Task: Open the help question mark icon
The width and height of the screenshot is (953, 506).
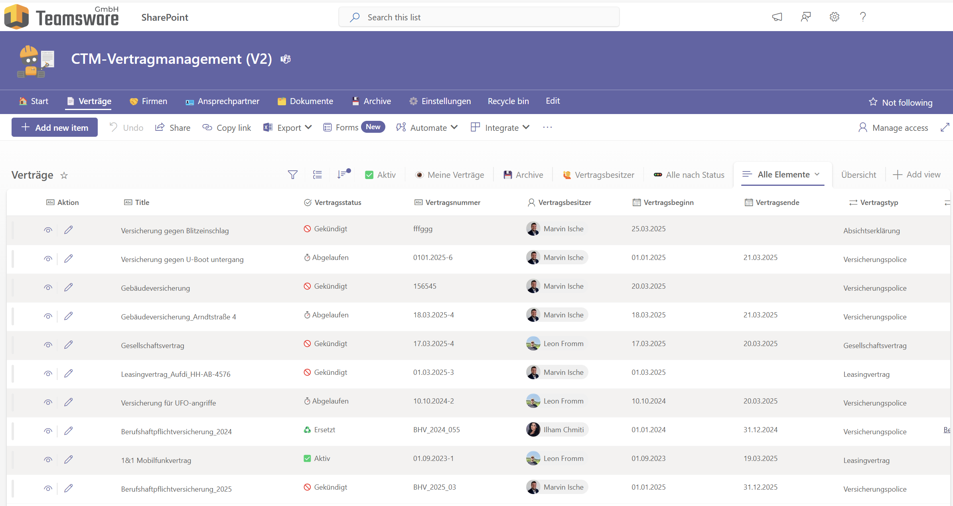Action: [862, 17]
